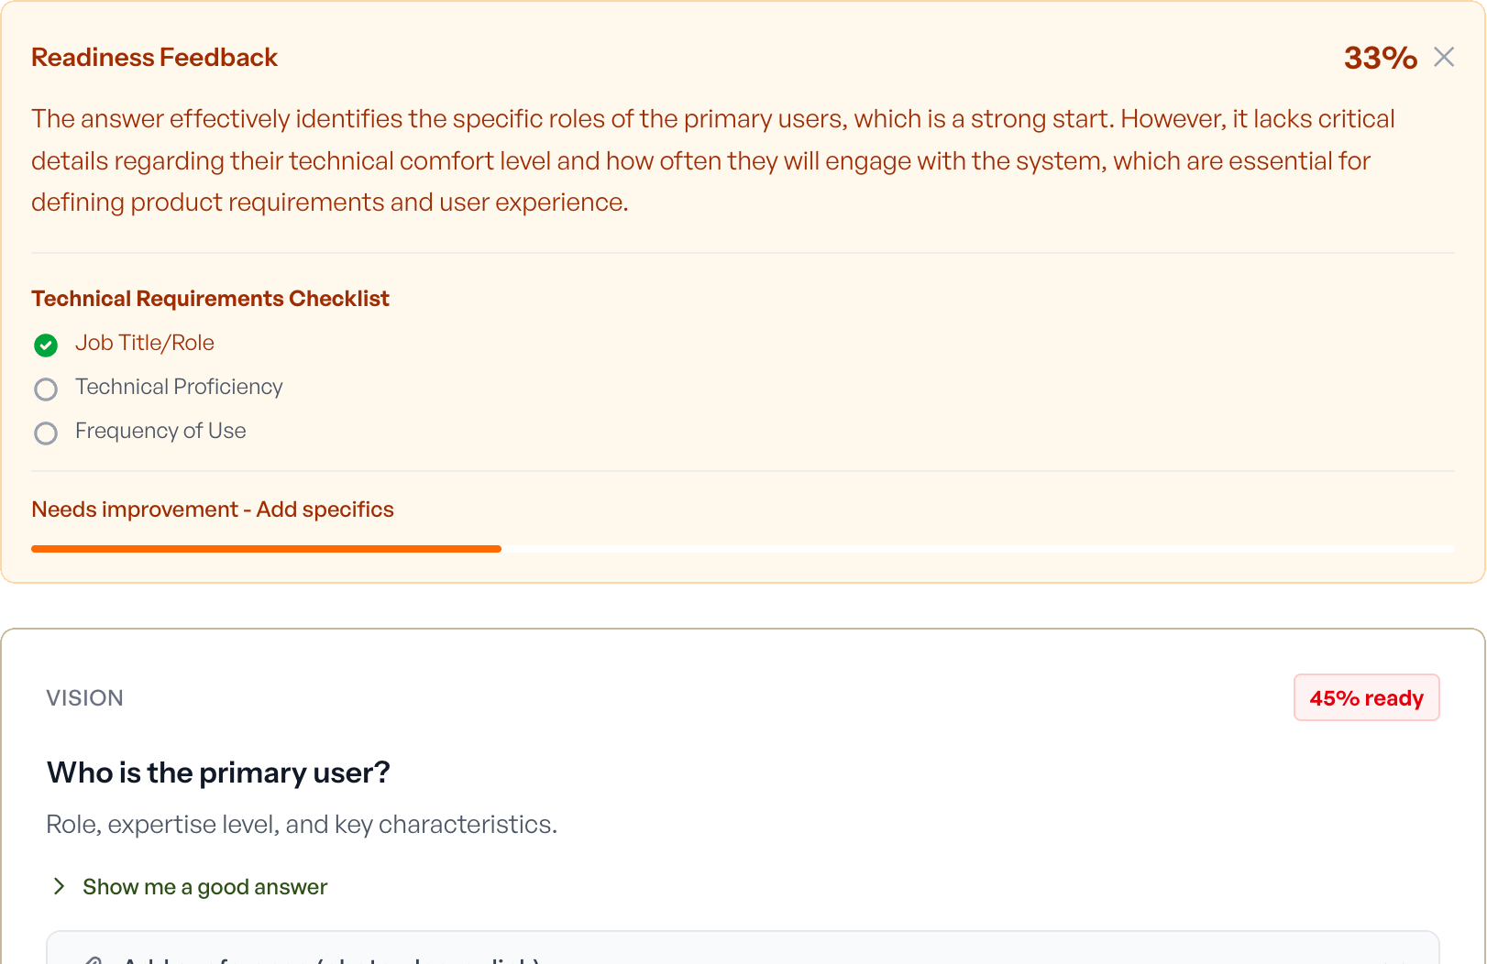Click the feedback paragraph text

713,159
